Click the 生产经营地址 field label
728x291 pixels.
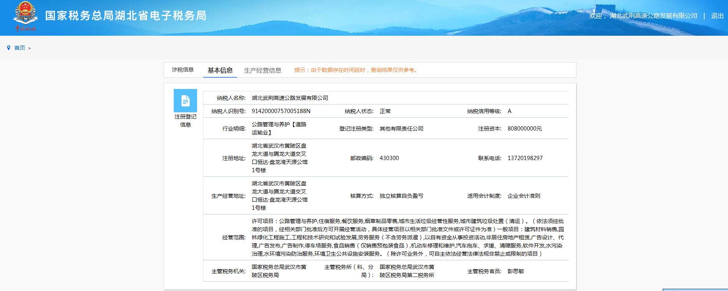(x=229, y=196)
